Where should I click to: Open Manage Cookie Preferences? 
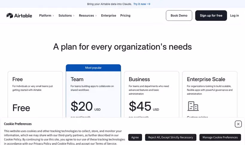(220, 137)
